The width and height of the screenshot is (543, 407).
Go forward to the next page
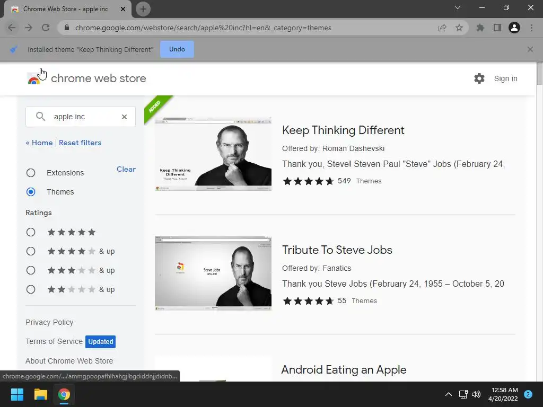[29, 28]
